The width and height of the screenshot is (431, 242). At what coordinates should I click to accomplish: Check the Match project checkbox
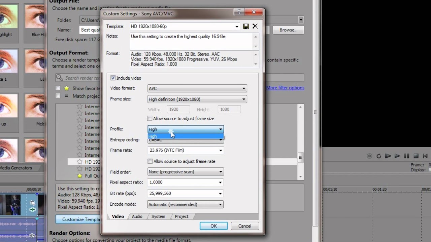point(58,96)
